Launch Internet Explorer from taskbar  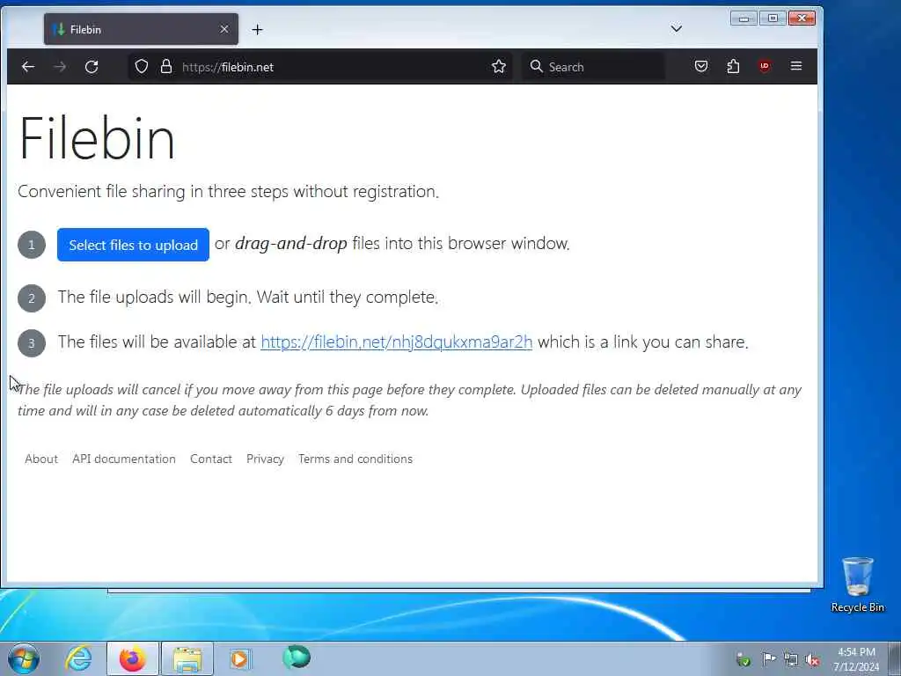[78, 658]
